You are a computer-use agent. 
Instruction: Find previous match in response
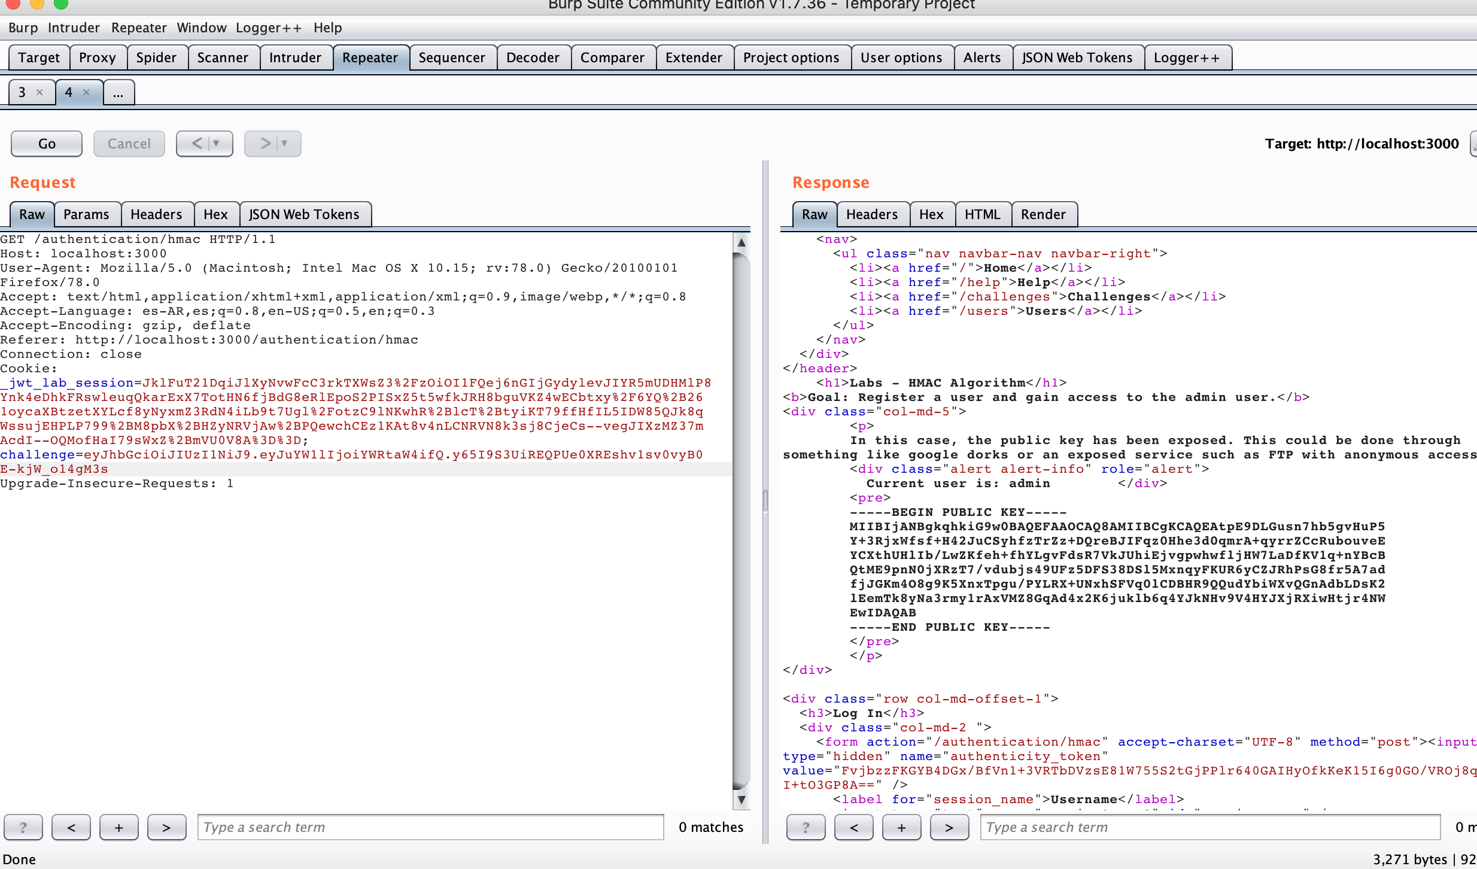(x=854, y=827)
